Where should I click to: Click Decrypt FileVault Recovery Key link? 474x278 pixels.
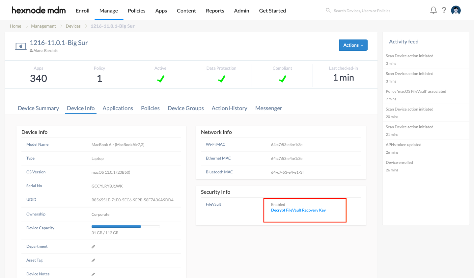coord(298,210)
